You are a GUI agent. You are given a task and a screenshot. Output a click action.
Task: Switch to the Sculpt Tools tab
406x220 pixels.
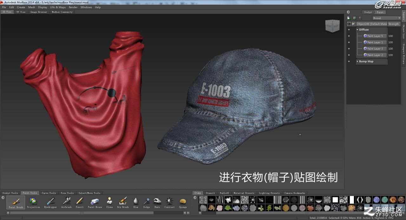pos(10,193)
